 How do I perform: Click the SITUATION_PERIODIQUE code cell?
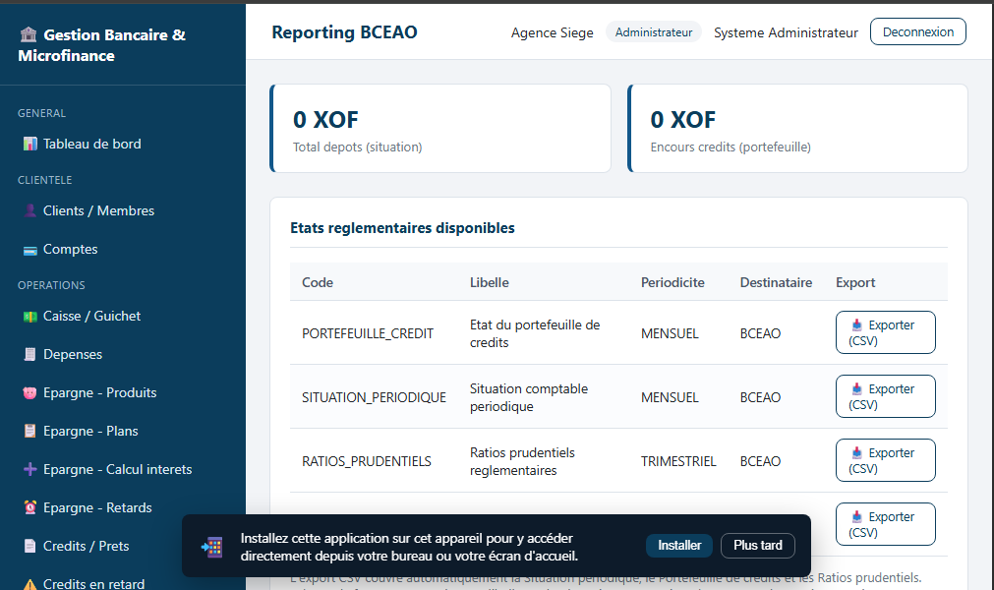[x=374, y=398]
